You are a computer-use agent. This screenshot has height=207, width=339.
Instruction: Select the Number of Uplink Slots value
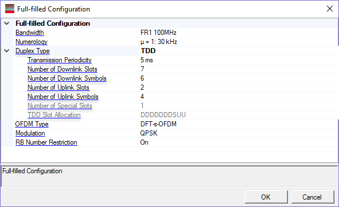tap(238, 87)
